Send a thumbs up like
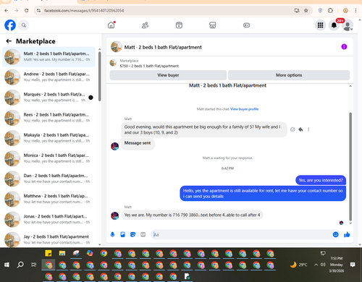This screenshot has width=362, height=282. (x=347, y=234)
